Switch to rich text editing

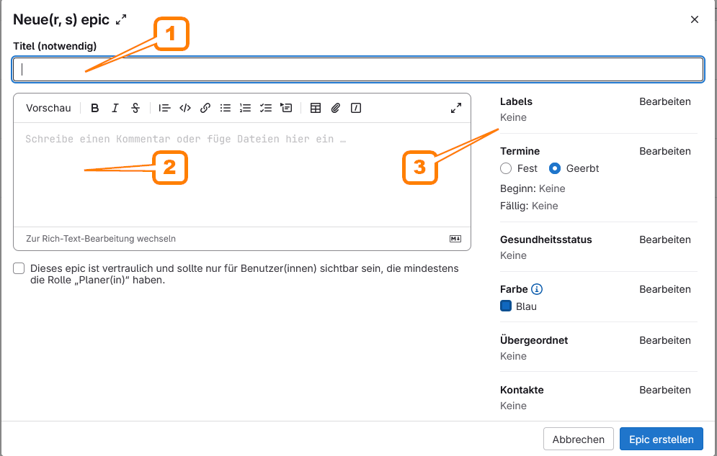click(101, 239)
